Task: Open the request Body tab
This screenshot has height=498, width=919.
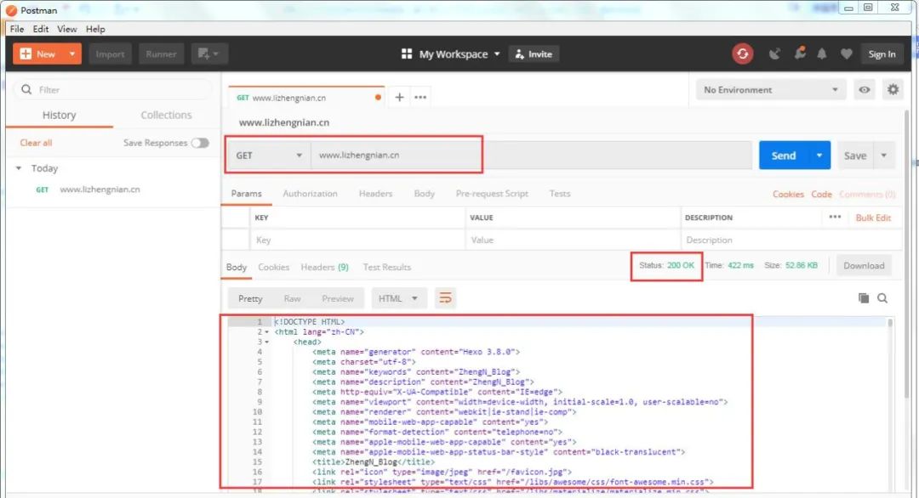Action: [425, 193]
